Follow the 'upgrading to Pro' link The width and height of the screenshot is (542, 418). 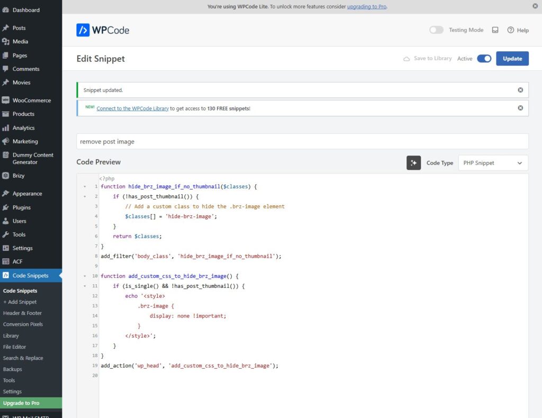pyautogui.click(x=367, y=6)
